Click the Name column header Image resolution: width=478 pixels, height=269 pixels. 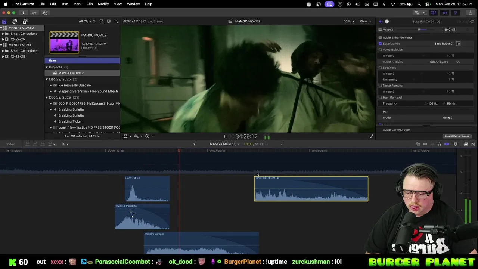coord(83,61)
